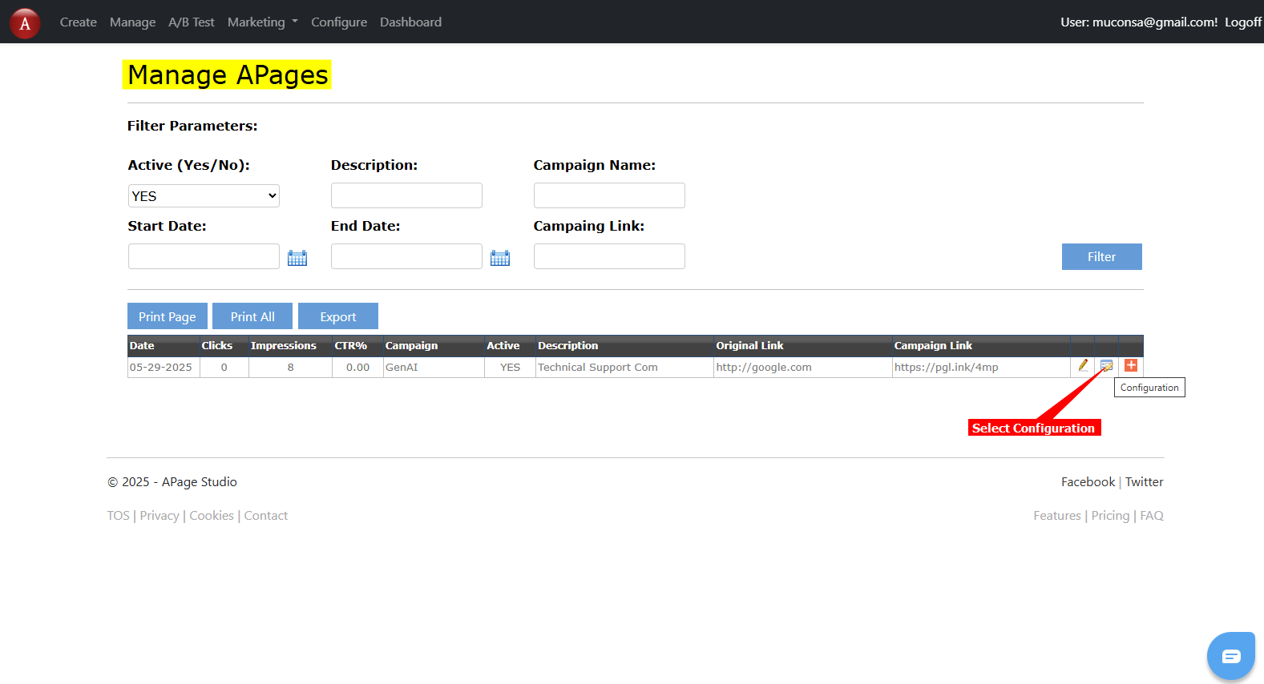The width and height of the screenshot is (1264, 684).
Task: Open the campaign link https://pgl.ink/4mp
Action: click(947, 368)
